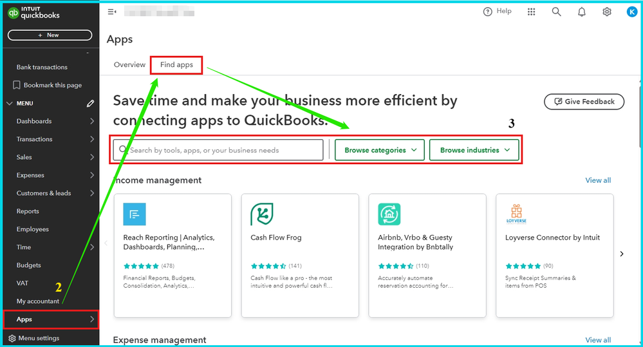Show next apps with the carousel right arrow
Viewport: 643px width, 347px height.
click(x=622, y=254)
